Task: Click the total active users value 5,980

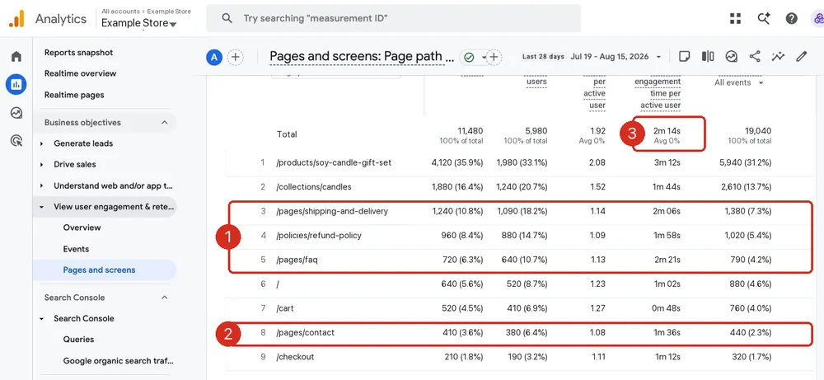Action: pos(535,131)
